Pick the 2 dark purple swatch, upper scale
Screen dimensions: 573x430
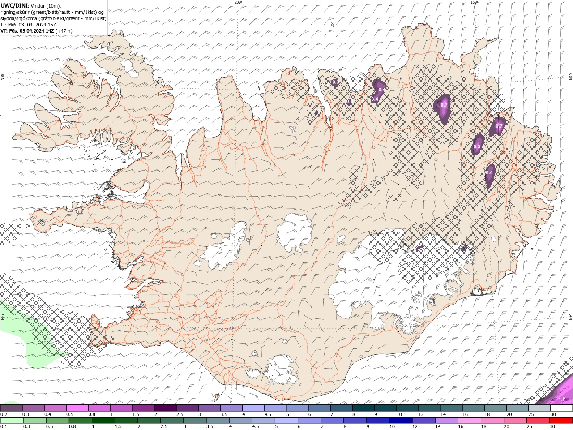coord(165,408)
